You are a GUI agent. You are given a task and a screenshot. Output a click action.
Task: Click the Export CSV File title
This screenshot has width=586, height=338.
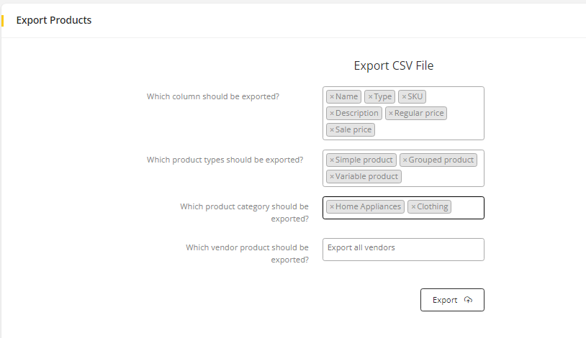[x=394, y=65]
